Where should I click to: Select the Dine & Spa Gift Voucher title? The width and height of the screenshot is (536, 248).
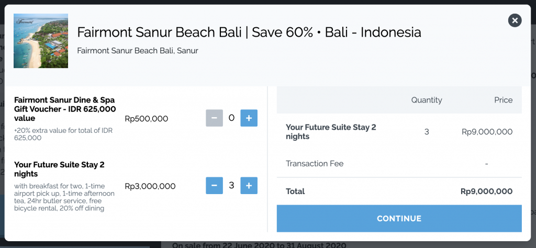tap(65, 109)
